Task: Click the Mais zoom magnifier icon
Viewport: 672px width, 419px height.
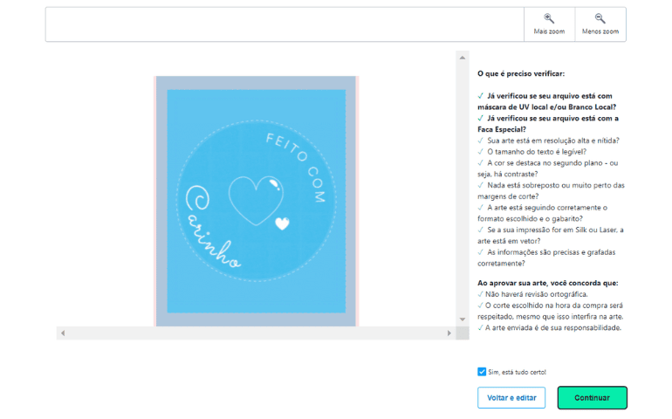Action: click(x=549, y=18)
